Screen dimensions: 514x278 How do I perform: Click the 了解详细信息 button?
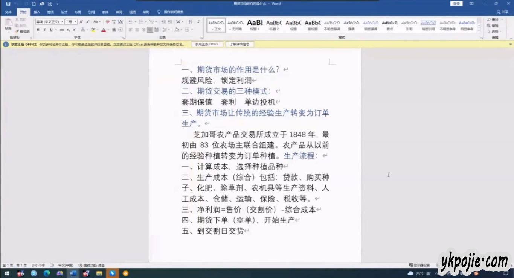point(240,44)
